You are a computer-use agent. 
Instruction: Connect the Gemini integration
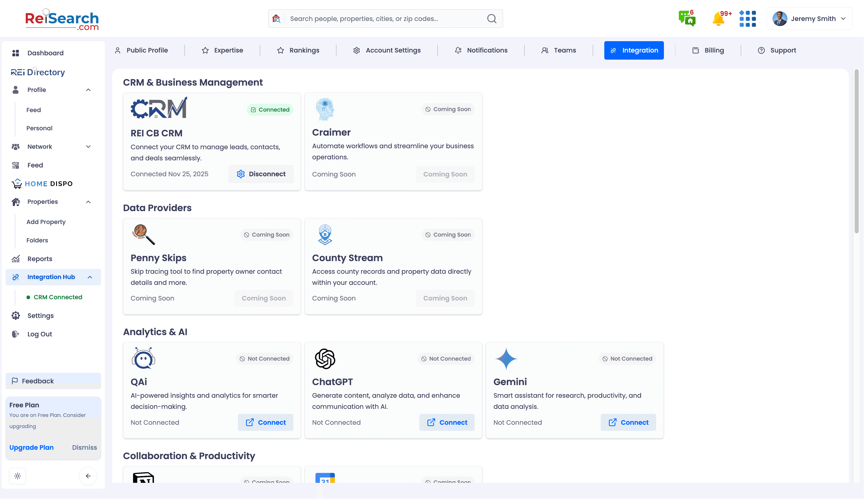[x=628, y=422]
